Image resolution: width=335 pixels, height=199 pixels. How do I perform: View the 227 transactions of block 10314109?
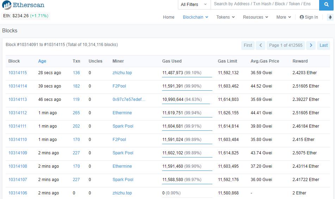(x=76, y=153)
